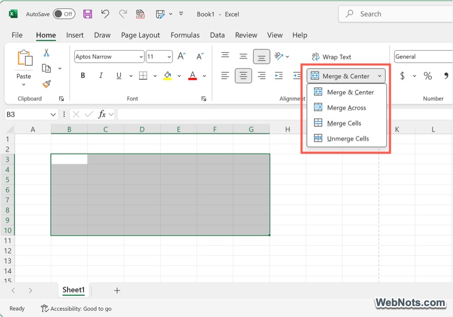Apply yellow fill color
Viewport: 453px width, 317px height.
tap(167, 76)
